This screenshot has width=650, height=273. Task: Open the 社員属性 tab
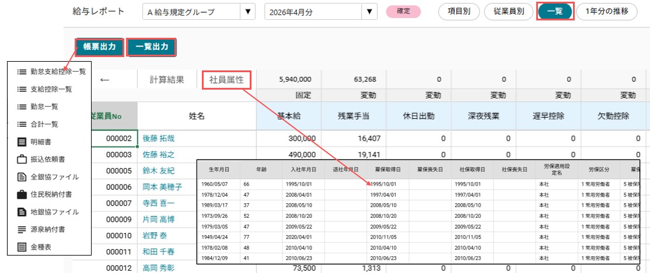pos(227,80)
